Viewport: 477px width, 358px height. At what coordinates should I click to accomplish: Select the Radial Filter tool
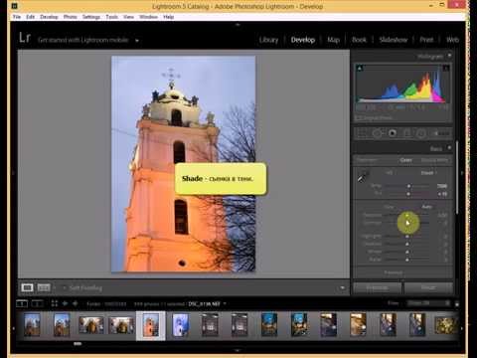click(421, 133)
